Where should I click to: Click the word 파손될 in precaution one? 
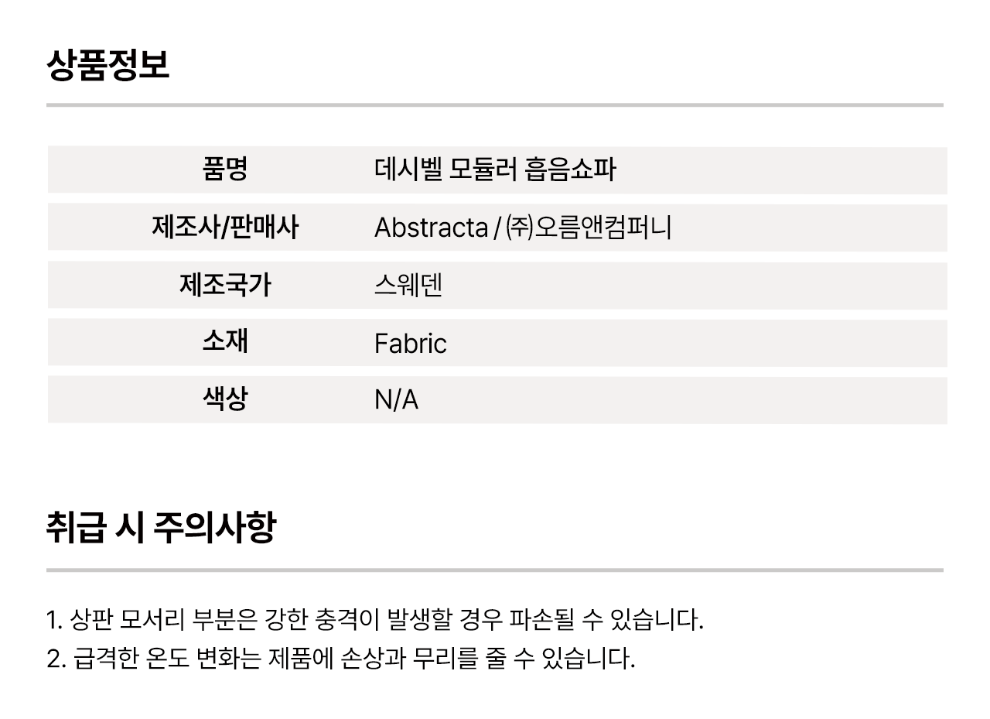(x=538, y=619)
